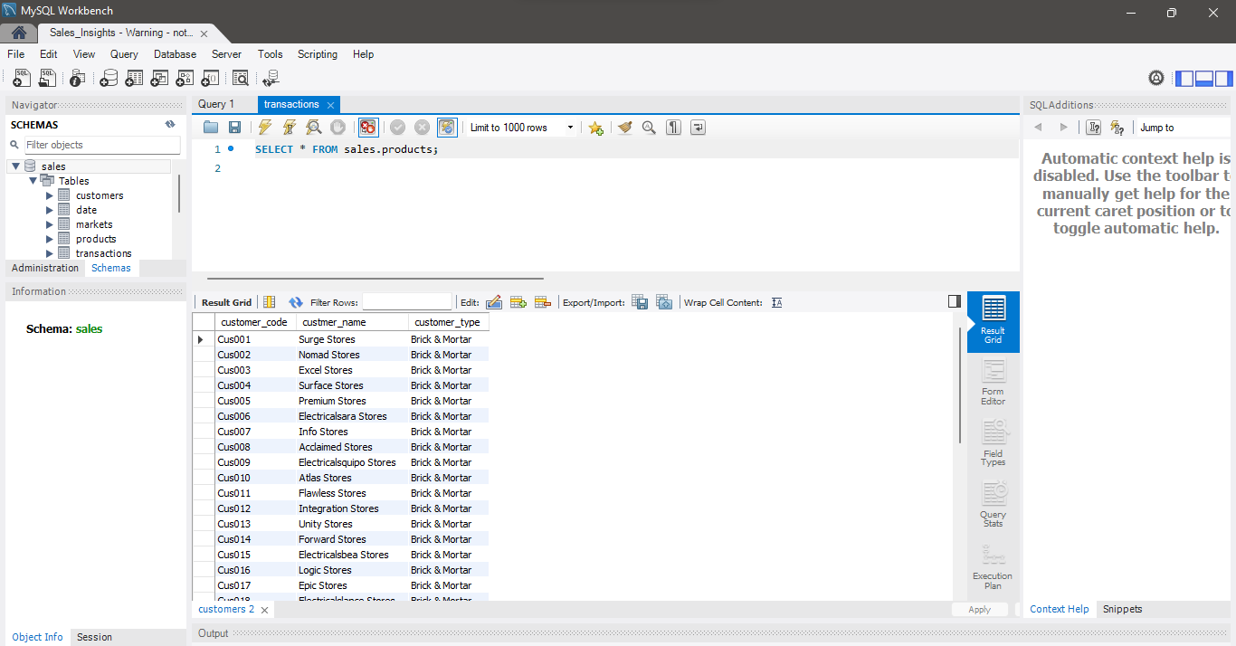
Task: Switch to the Administration tab
Action: click(x=45, y=268)
